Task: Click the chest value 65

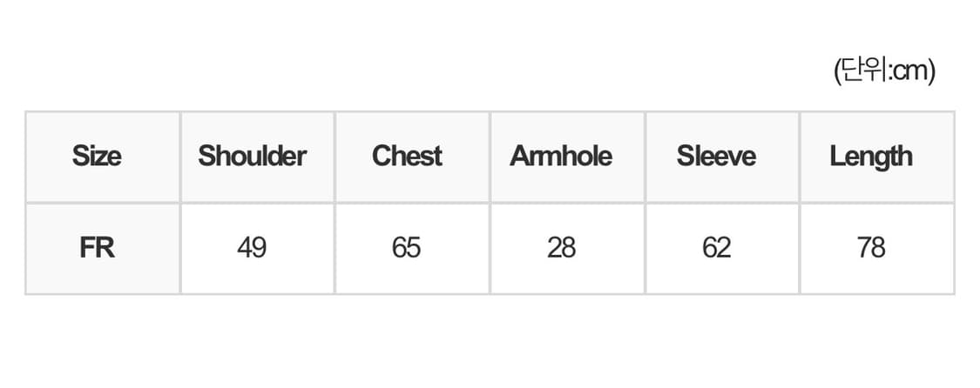Action: click(x=407, y=248)
